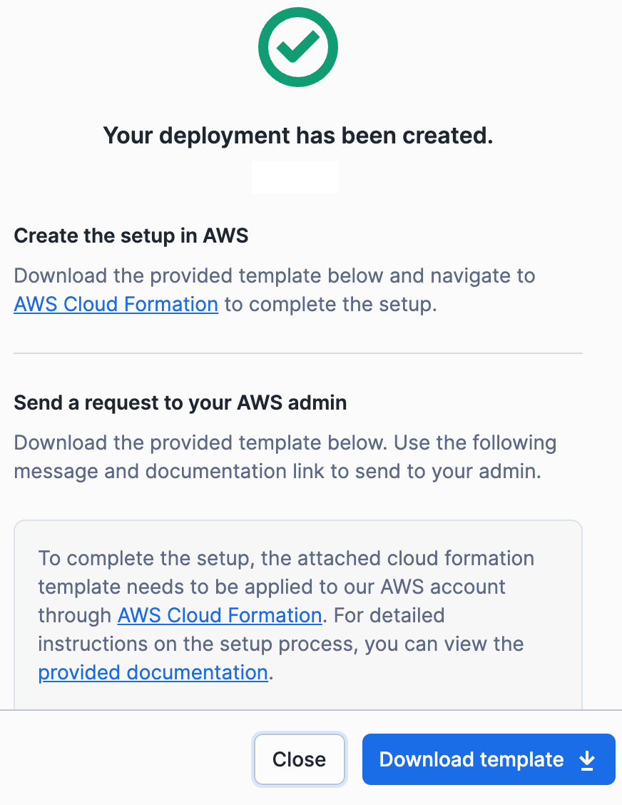Click the 'Send a request to your AWS admin' heading
This screenshot has width=622, height=805.
(x=180, y=402)
